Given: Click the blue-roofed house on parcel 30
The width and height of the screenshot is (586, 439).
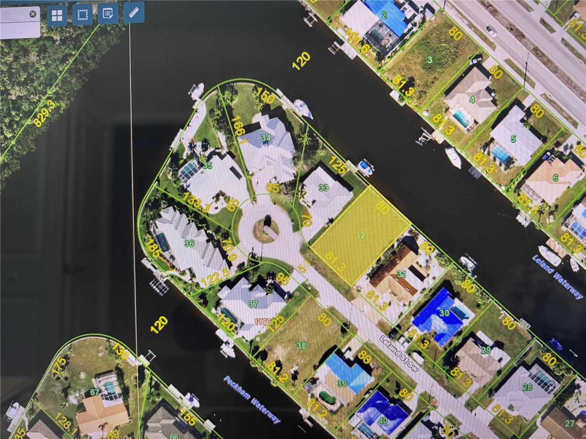Looking at the screenshot, I should pyautogui.click(x=445, y=313).
